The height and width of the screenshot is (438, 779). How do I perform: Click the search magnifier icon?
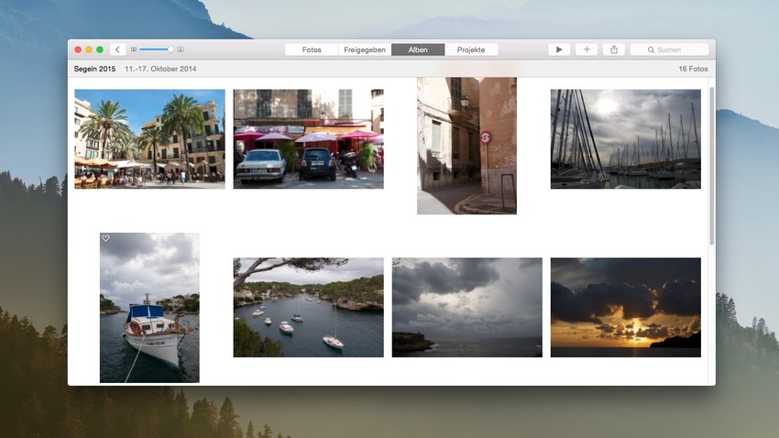(651, 49)
